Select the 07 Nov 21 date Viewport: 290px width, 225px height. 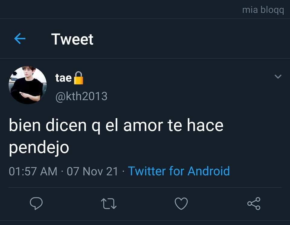click(x=92, y=171)
